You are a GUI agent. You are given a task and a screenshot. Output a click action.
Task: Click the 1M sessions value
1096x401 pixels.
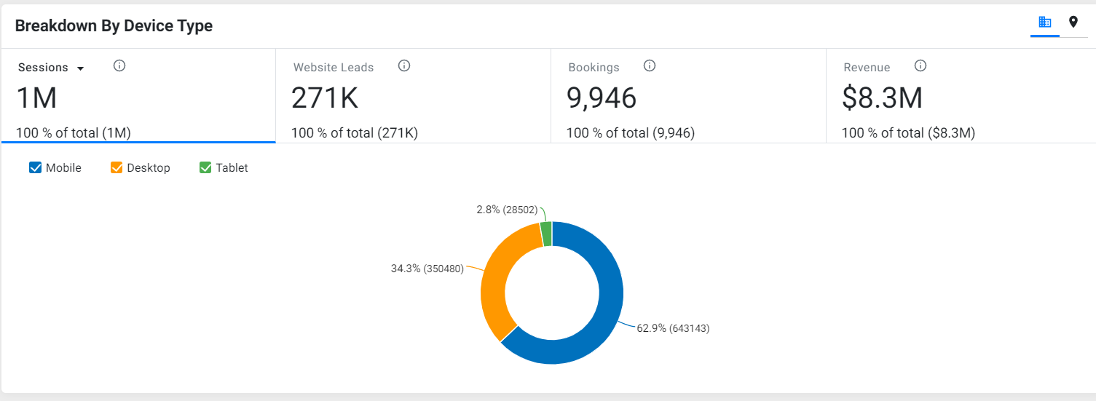[36, 98]
